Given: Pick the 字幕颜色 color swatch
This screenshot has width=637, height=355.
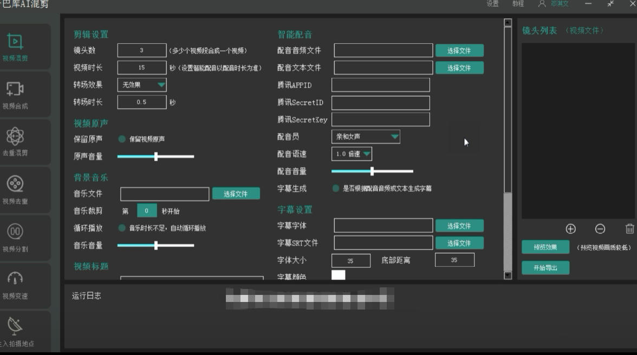Looking at the screenshot, I should tap(339, 275).
